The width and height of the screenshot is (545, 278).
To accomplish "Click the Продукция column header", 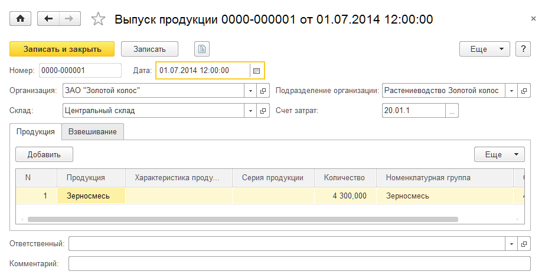I will 91,178.
